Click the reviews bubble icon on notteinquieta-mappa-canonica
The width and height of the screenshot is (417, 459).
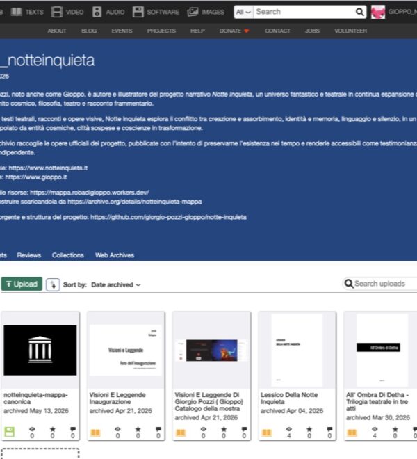[73, 429]
